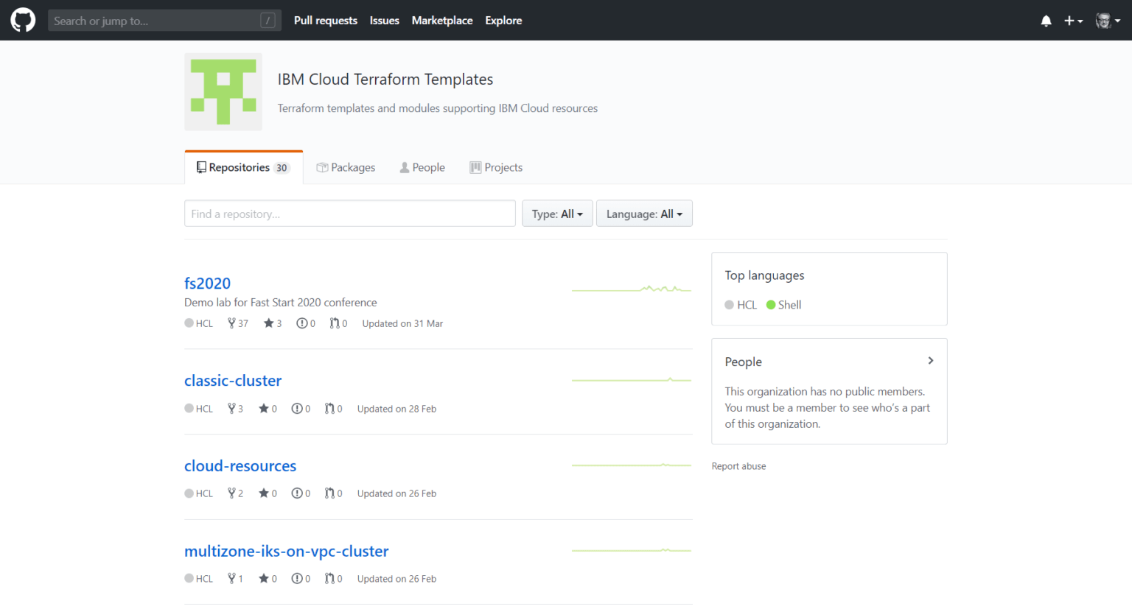Switch to the Projects tab
1132x612 pixels.
coord(496,167)
